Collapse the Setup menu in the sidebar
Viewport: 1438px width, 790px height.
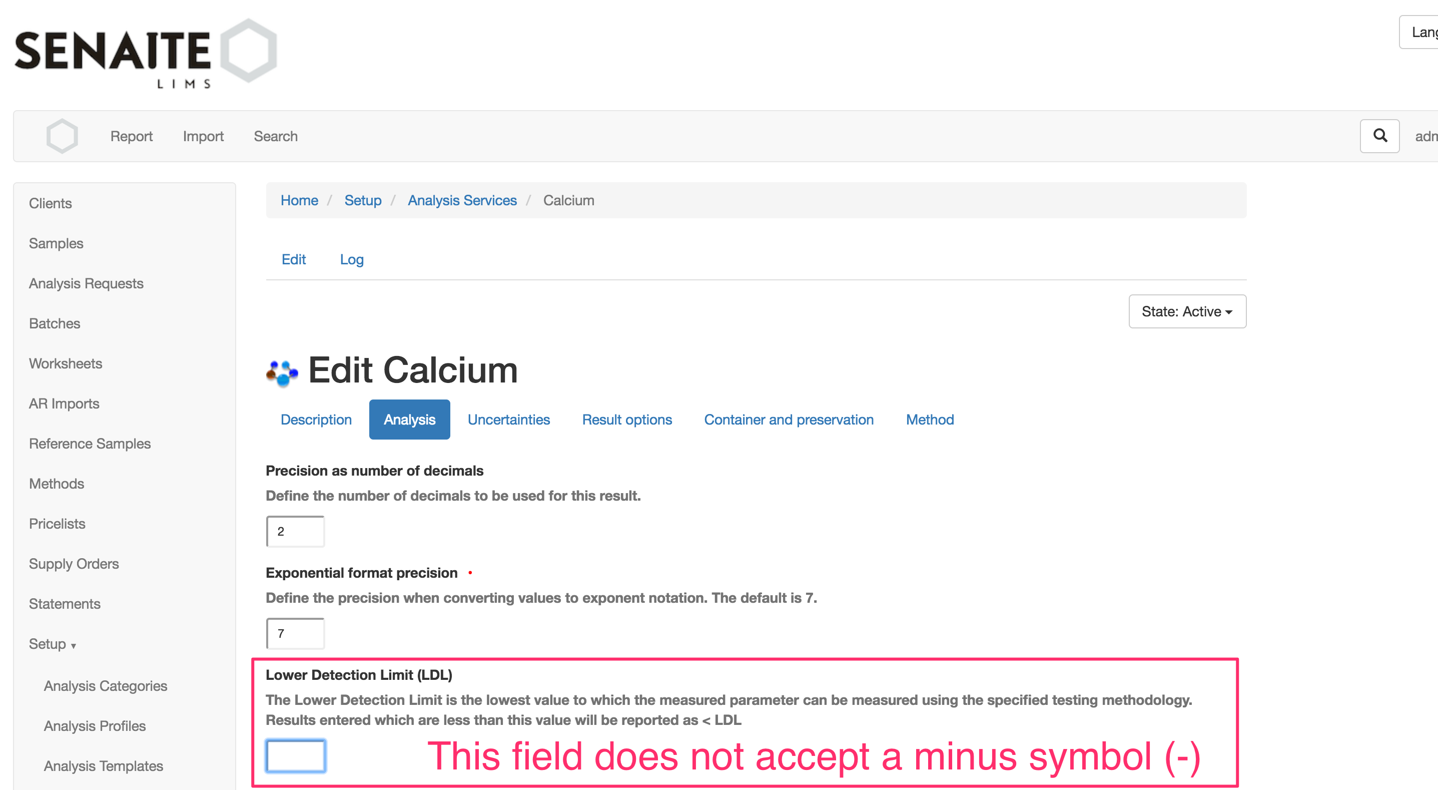(x=52, y=644)
